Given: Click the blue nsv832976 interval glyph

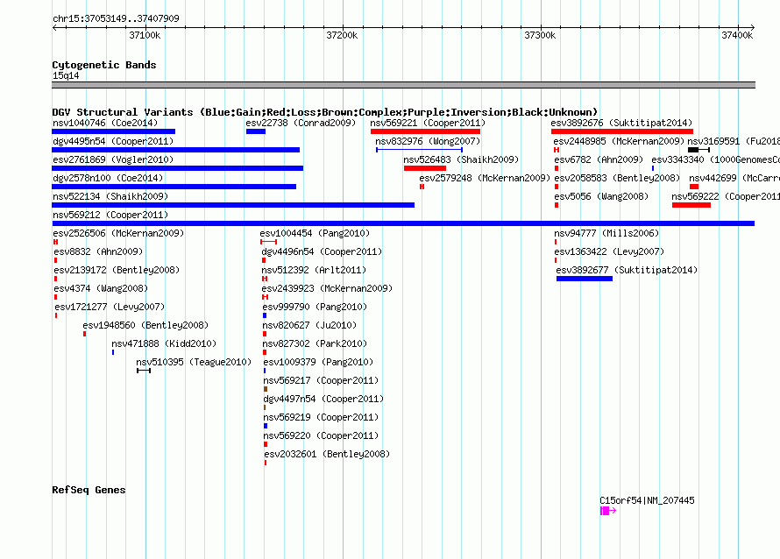Looking at the screenshot, I should [419, 150].
